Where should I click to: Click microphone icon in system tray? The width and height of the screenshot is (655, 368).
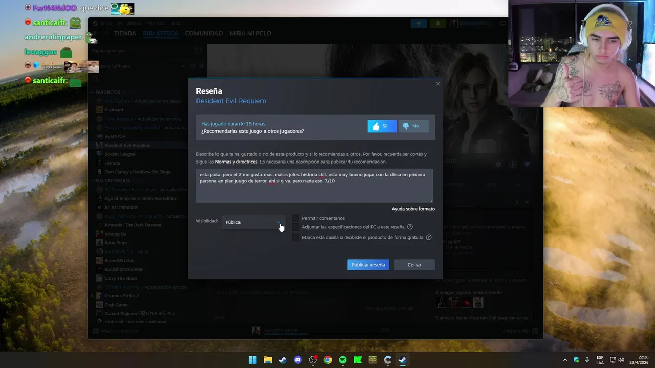(587, 360)
